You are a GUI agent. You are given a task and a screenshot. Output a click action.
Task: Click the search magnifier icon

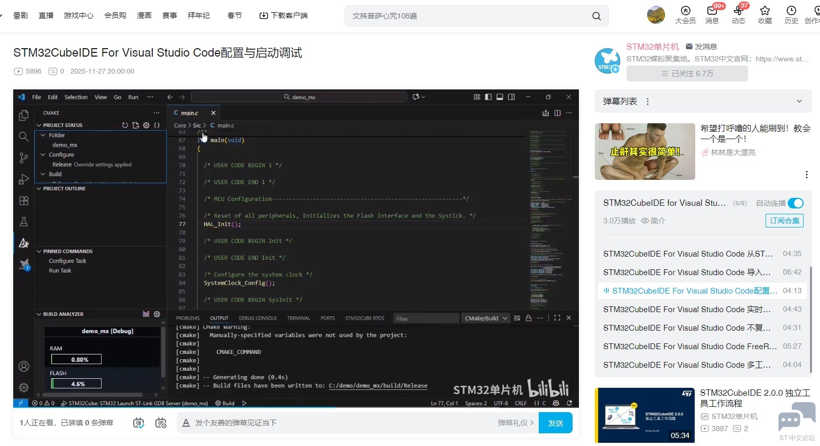coord(596,16)
